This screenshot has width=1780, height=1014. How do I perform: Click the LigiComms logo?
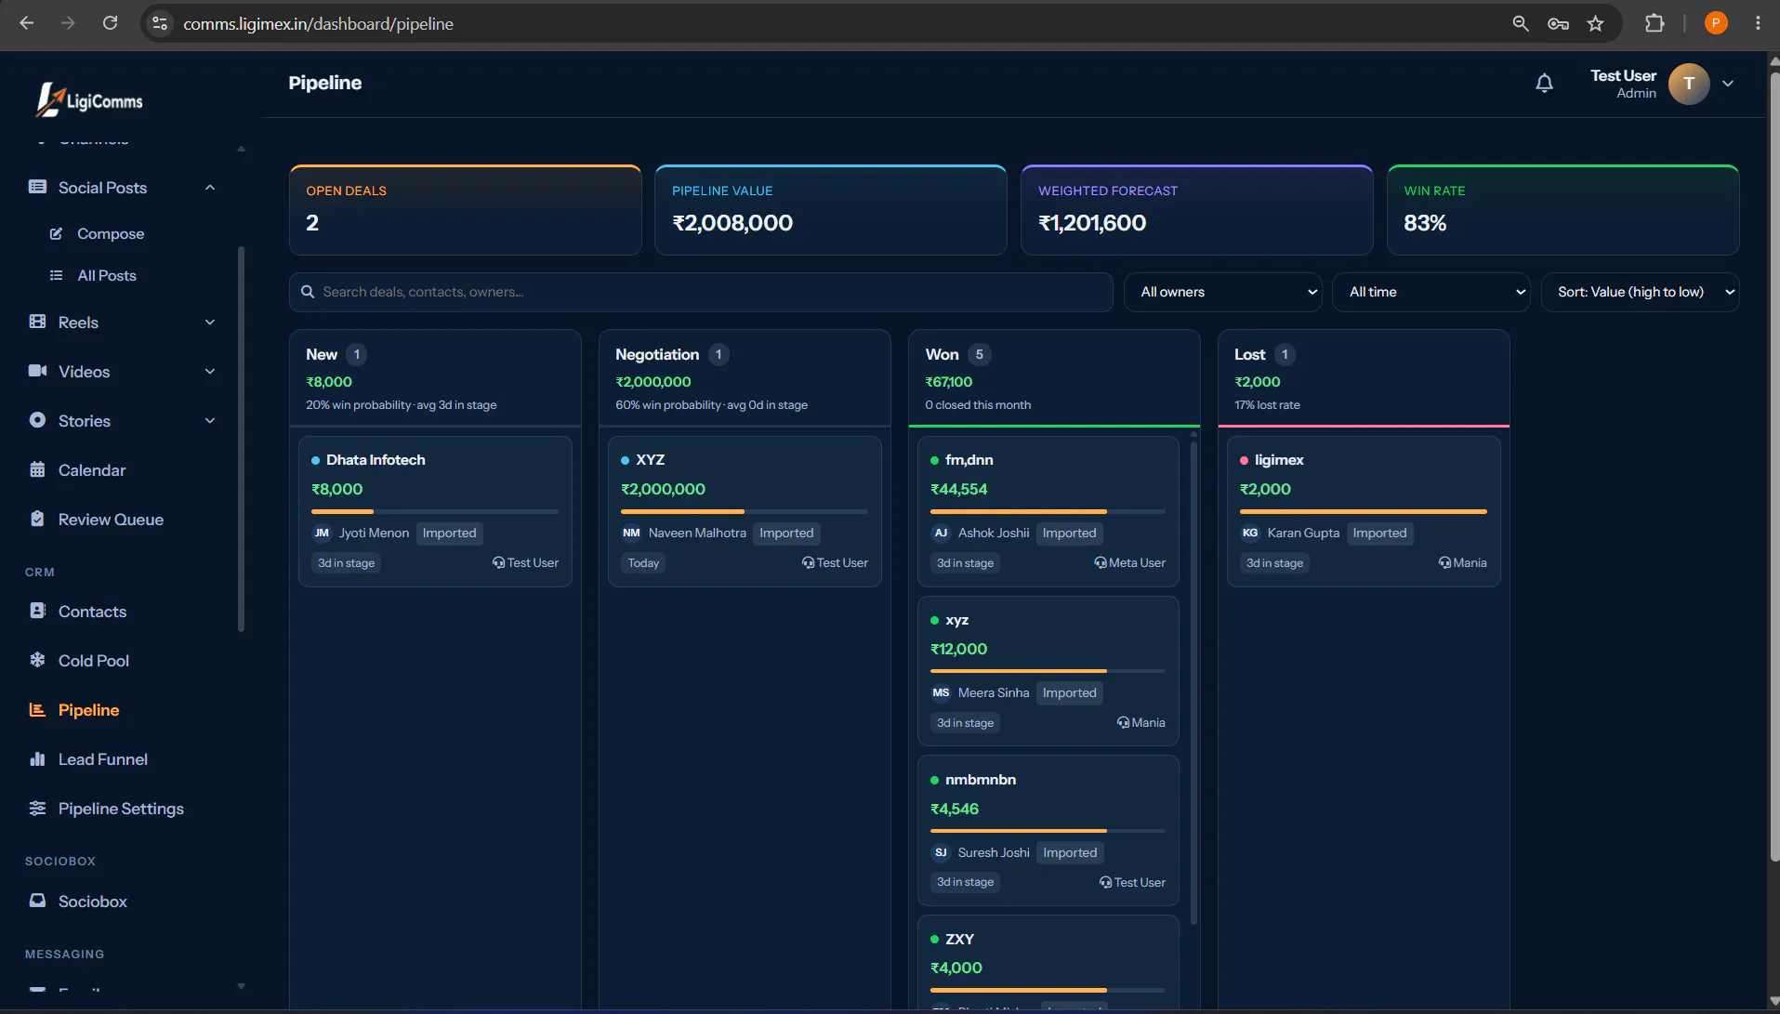[x=89, y=99]
